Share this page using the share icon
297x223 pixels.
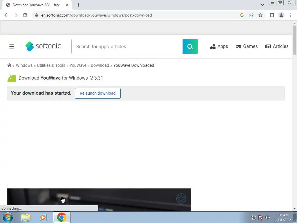click(x=251, y=15)
